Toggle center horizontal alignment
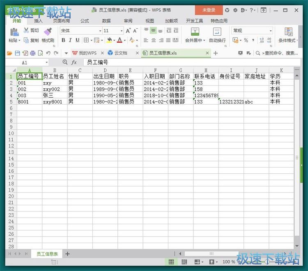308x271 pixels. pyautogui.click(x=154, y=40)
